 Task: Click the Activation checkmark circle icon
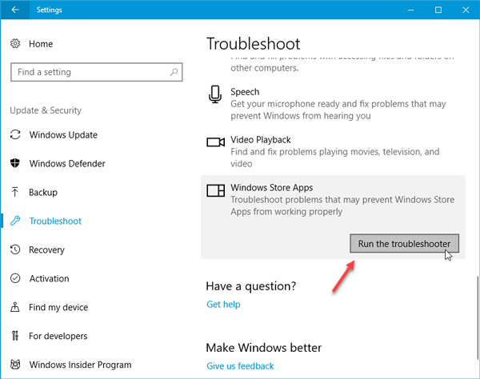(15, 278)
